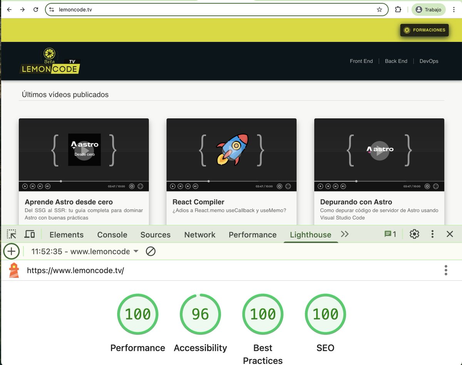The image size is (462, 365).
Task: Click the https://www.lemoncode.tv/ report URL
Action: coord(75,270)
